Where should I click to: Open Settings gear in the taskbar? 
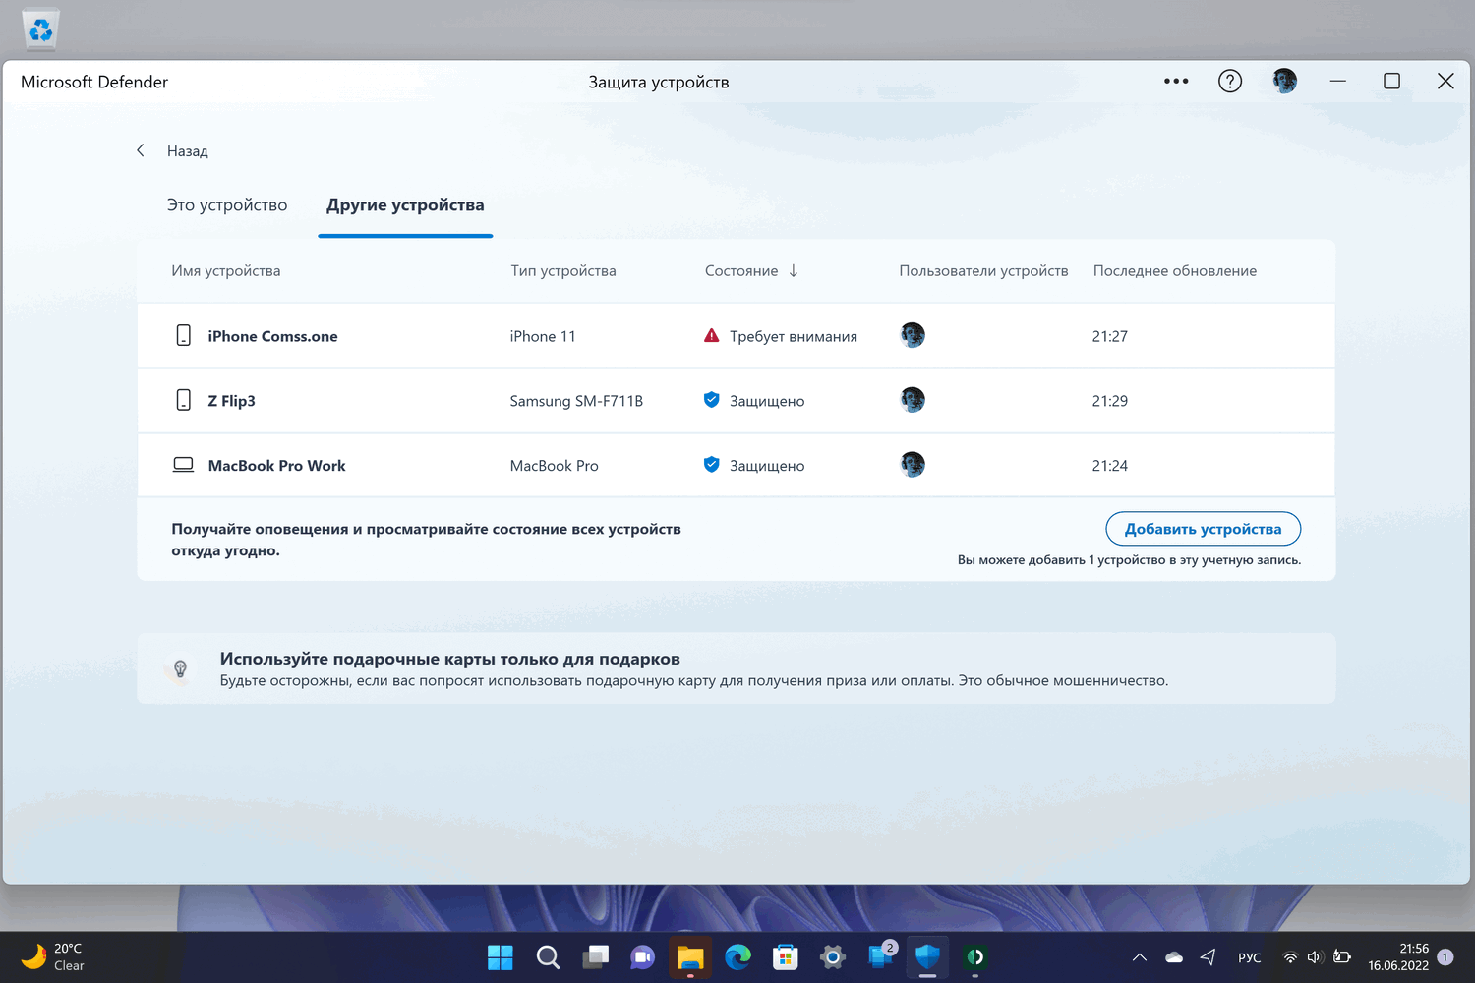832,956
